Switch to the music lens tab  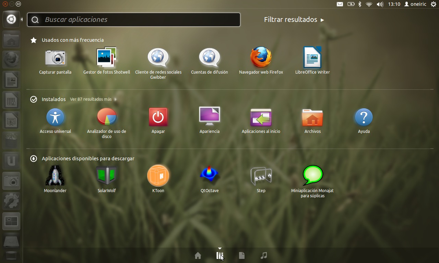pyautogui.click(x=264, y=255)
